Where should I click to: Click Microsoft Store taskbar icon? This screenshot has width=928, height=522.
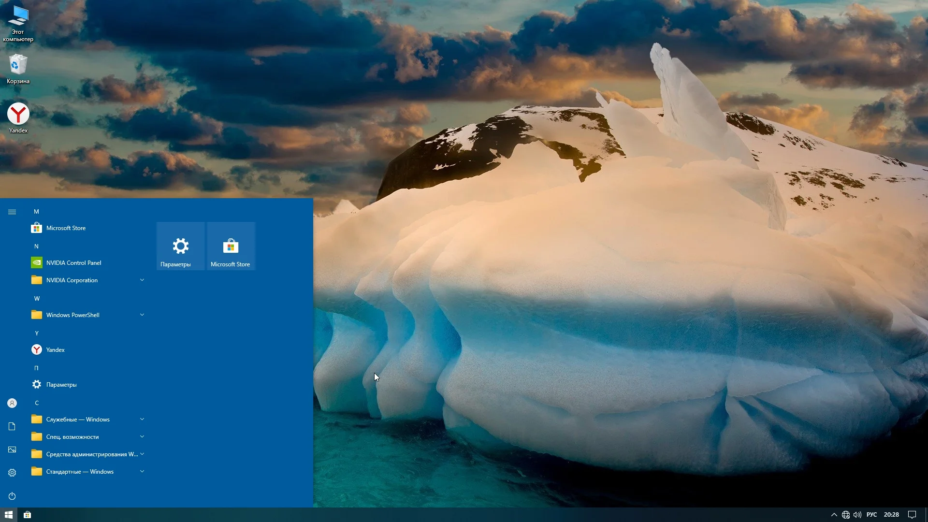[28, 515]
